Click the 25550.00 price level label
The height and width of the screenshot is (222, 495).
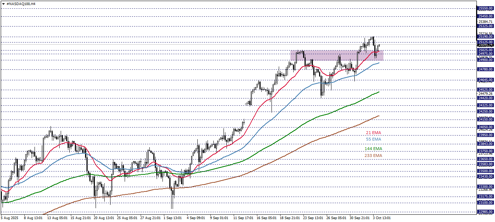tap(486, 8)
